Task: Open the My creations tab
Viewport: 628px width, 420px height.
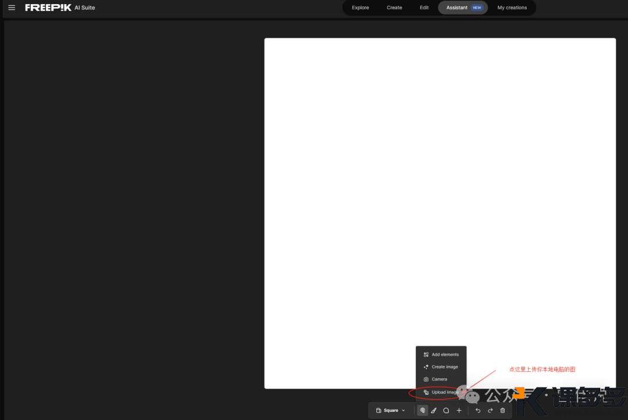Action: click(512, 8)
